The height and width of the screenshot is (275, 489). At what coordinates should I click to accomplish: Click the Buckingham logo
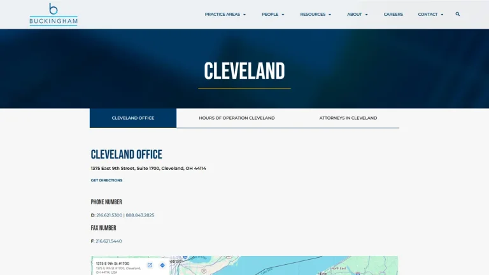coord(53,15)
